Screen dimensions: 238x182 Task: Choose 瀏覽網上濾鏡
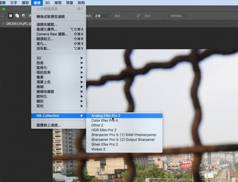click(58, 125)
